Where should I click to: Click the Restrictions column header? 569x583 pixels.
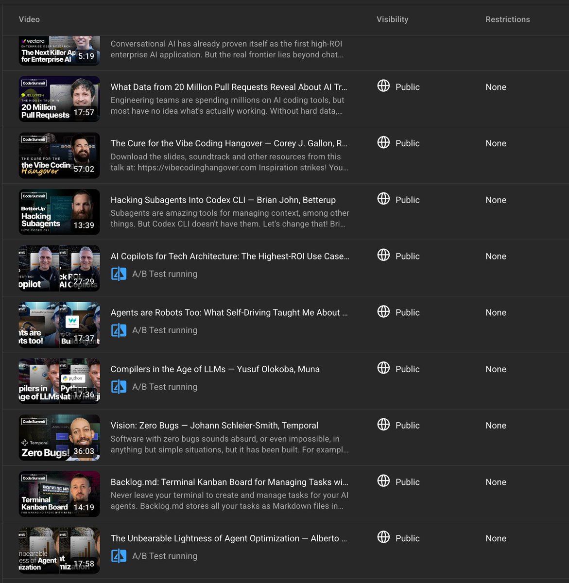tap(508, 19)
